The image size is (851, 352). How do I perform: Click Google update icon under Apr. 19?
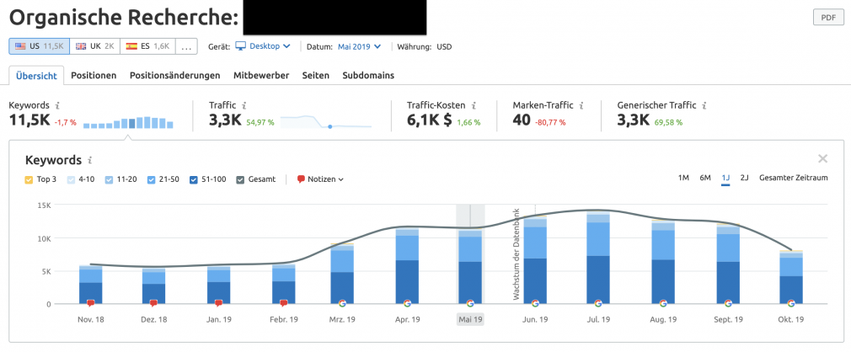(x=407, y=303)
